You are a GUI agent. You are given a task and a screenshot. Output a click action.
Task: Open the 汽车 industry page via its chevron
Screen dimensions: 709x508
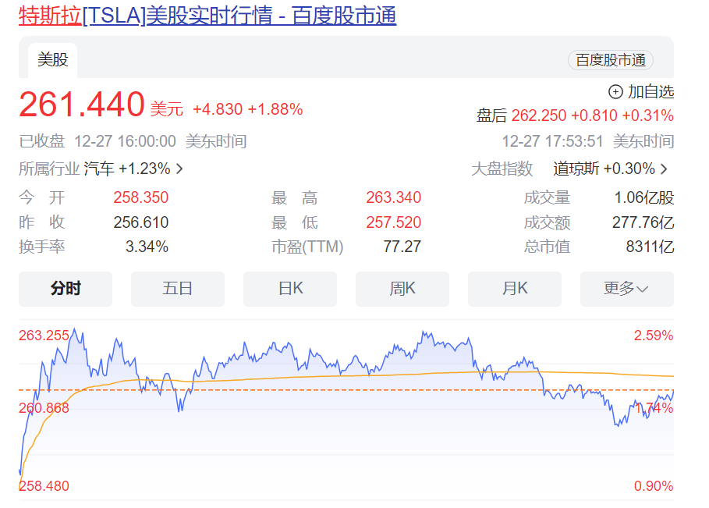(x=178, y=169)
